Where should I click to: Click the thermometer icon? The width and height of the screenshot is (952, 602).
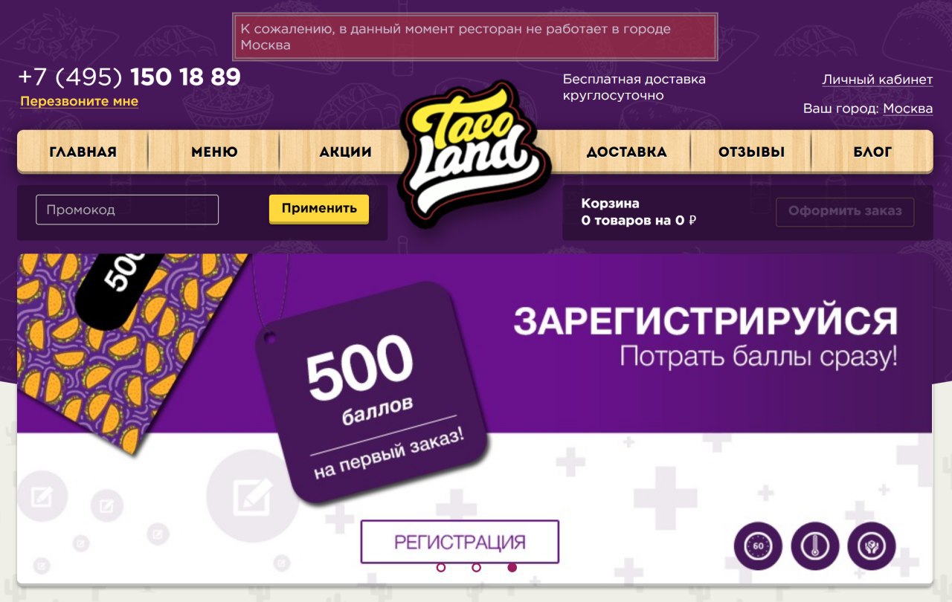point(815,546)
